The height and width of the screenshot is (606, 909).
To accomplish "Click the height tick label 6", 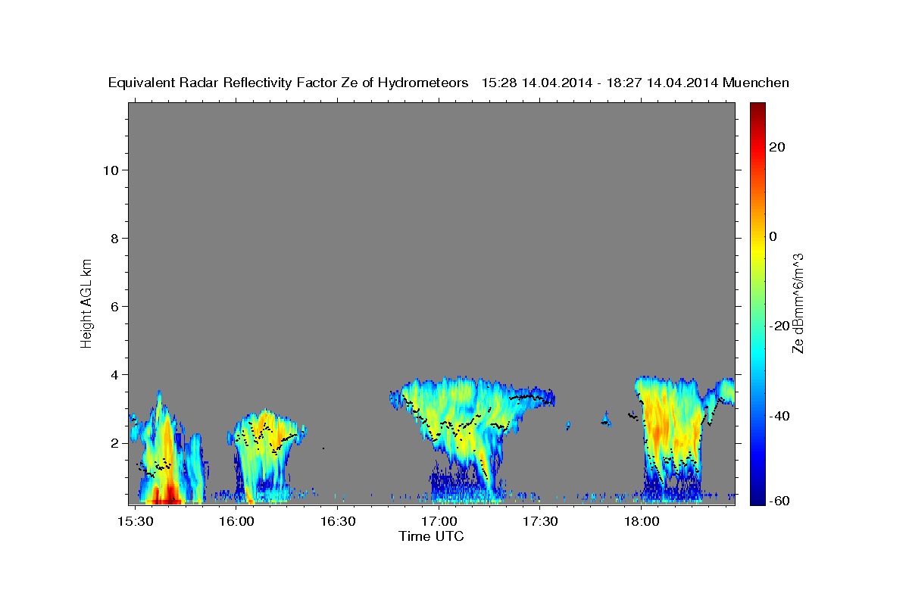I will point(116,307).
